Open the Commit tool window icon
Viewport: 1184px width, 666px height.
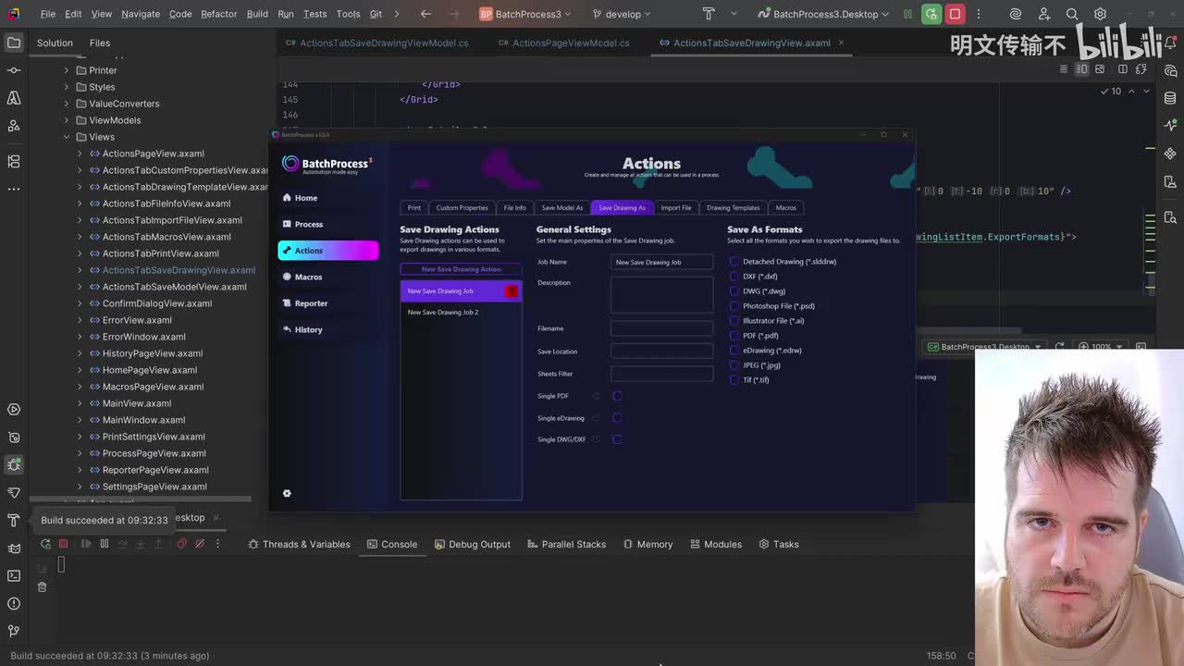(x=14, y=70)
